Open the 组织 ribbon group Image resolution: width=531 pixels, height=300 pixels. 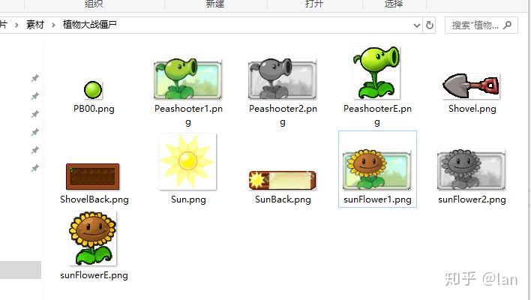point(94,4)
